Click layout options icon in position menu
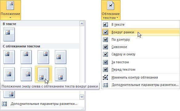This screenshot has height=111, width=180. 4,104
